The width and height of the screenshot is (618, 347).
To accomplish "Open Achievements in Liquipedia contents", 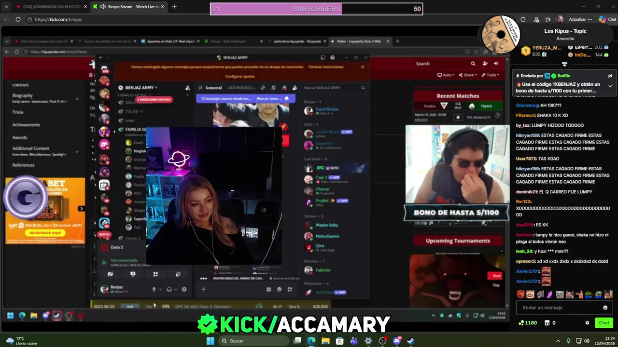I will pos(26,125).
